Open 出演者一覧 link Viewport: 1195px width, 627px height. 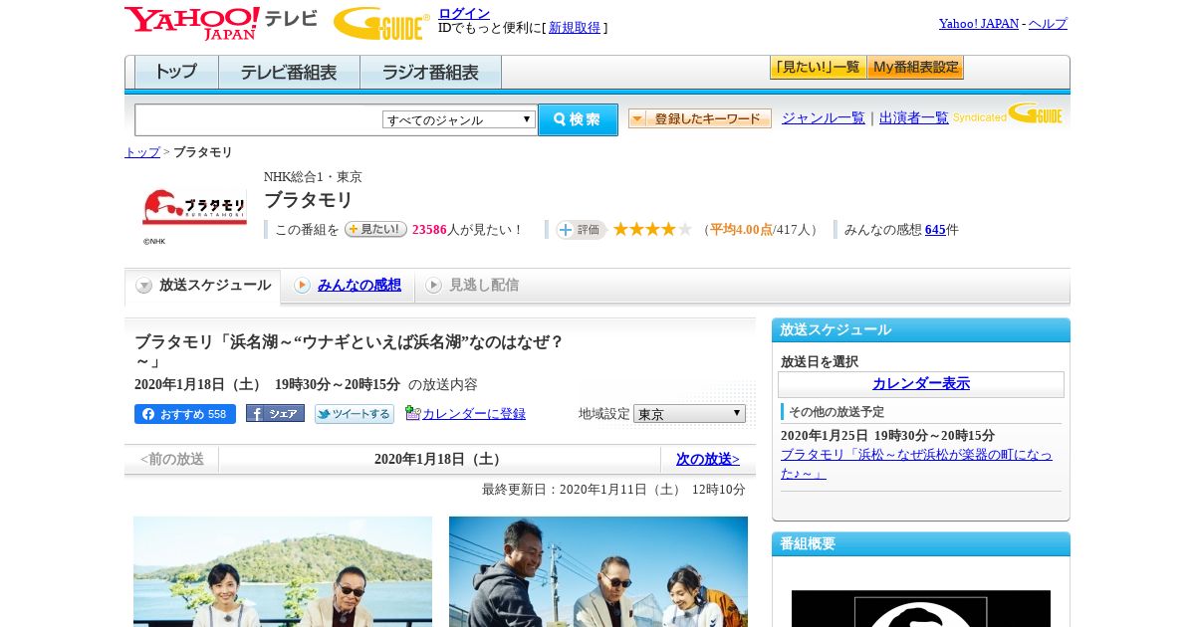click(913, 117)
